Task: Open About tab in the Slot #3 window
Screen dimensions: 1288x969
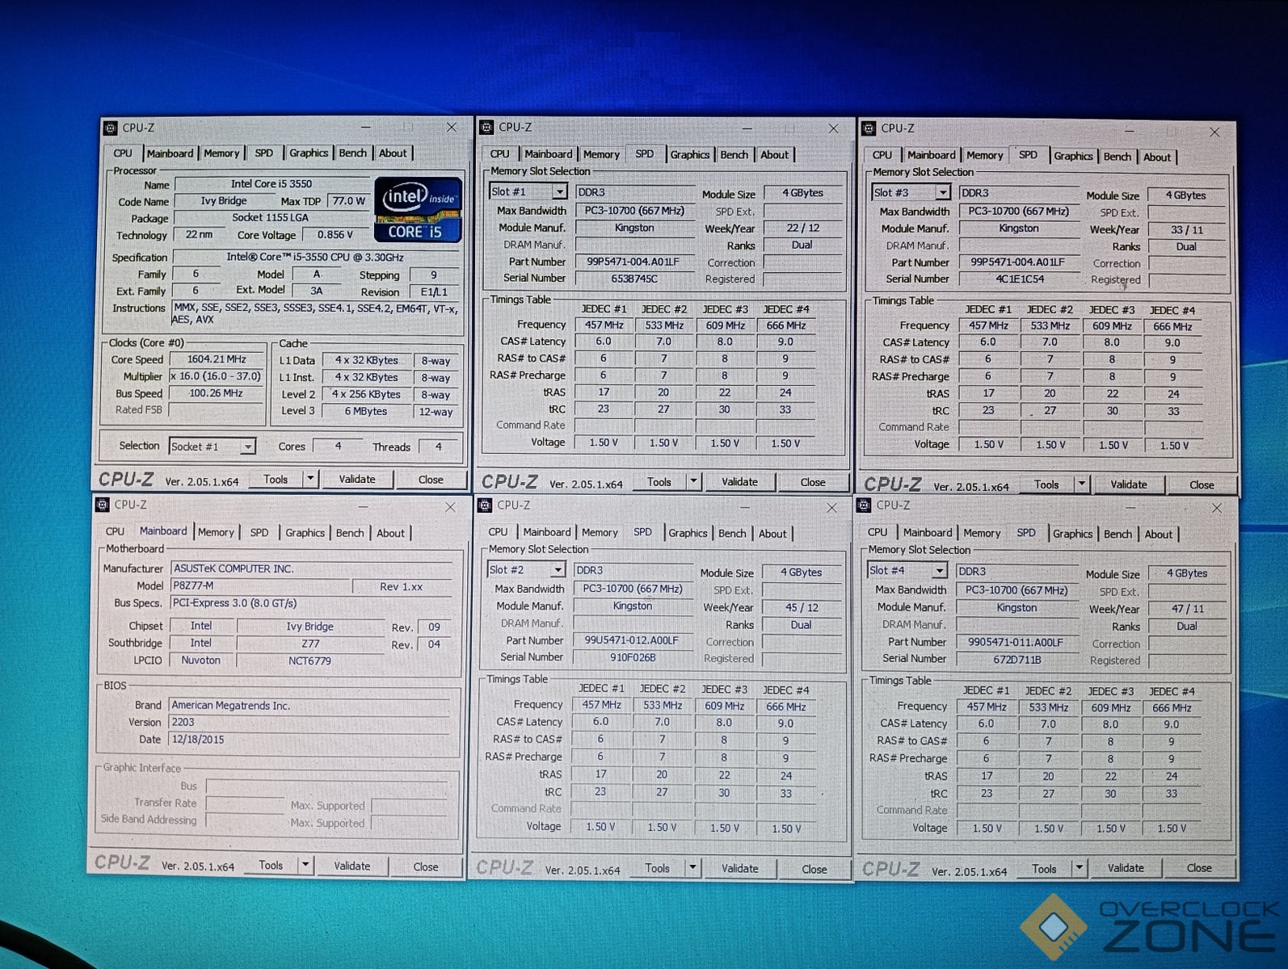Action: tap(1156, 157)
